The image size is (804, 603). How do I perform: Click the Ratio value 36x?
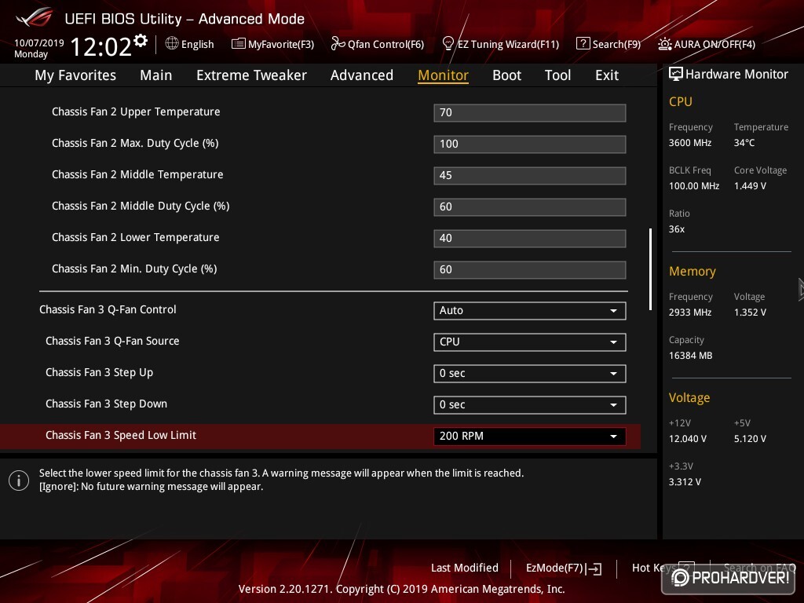tap(676, 228)
